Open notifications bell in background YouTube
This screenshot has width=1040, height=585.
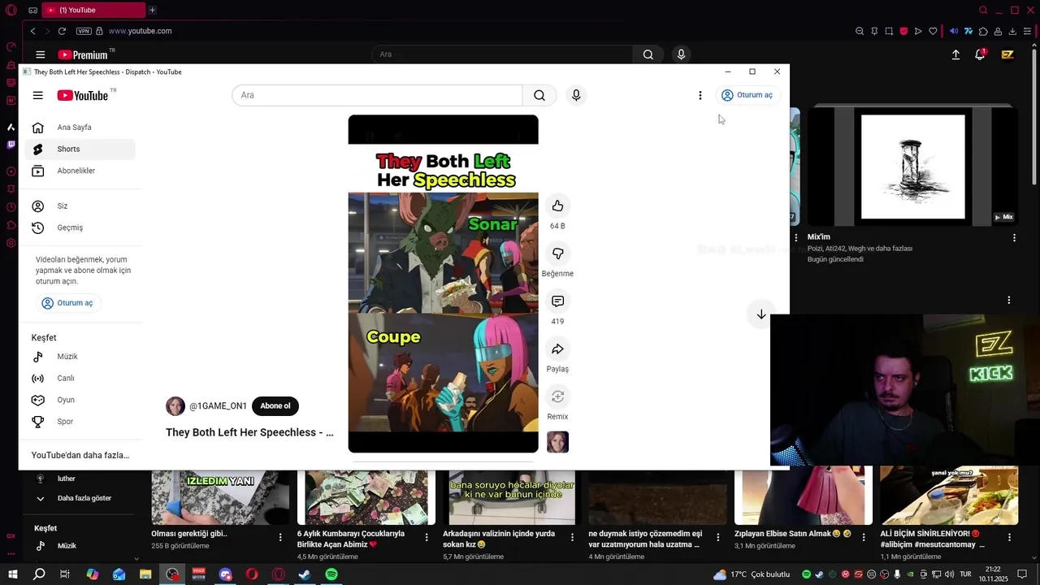coord(981,54)
